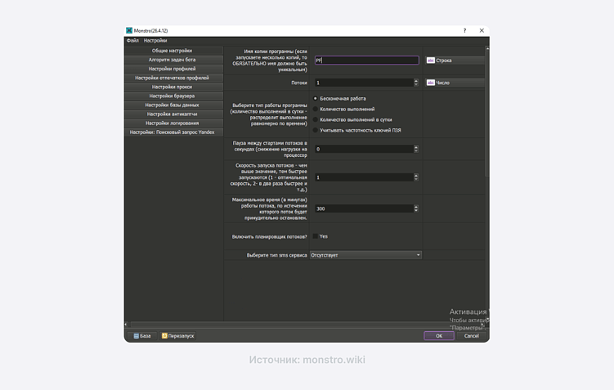
Task: Click the ? help button in title bar
Action: (x=465, y=30)
